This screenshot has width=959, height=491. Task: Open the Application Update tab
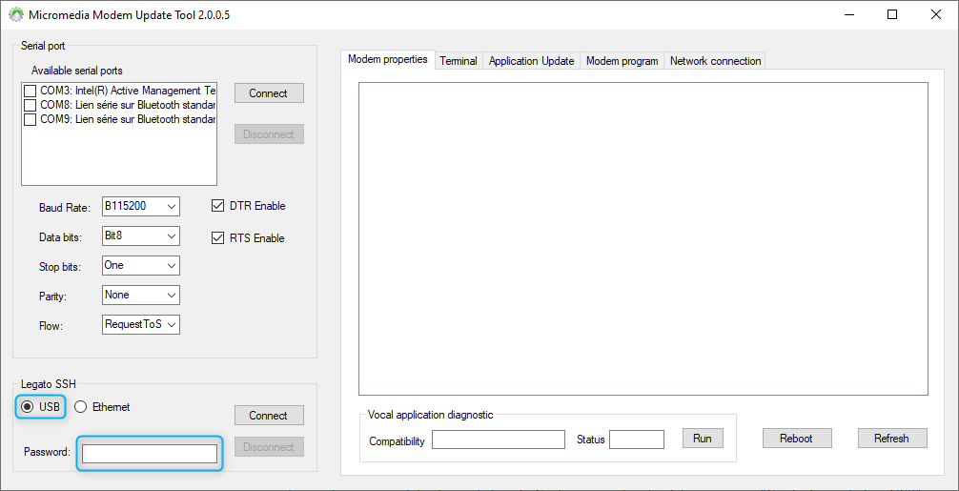pyautogui.click(x=531, y=61)
